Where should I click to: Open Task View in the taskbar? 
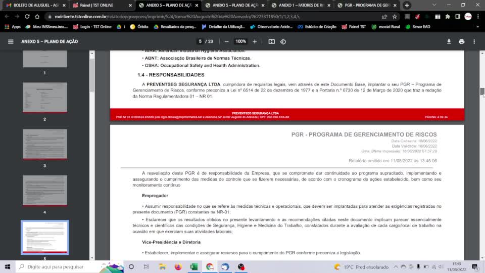pos(147,267)
